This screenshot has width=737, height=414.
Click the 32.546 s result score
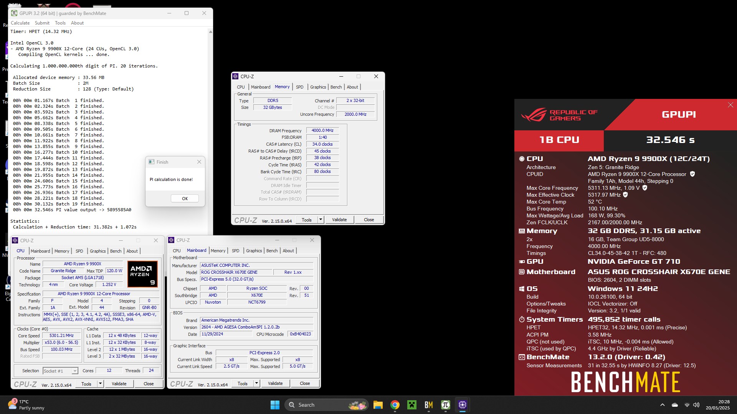(670, 140)
